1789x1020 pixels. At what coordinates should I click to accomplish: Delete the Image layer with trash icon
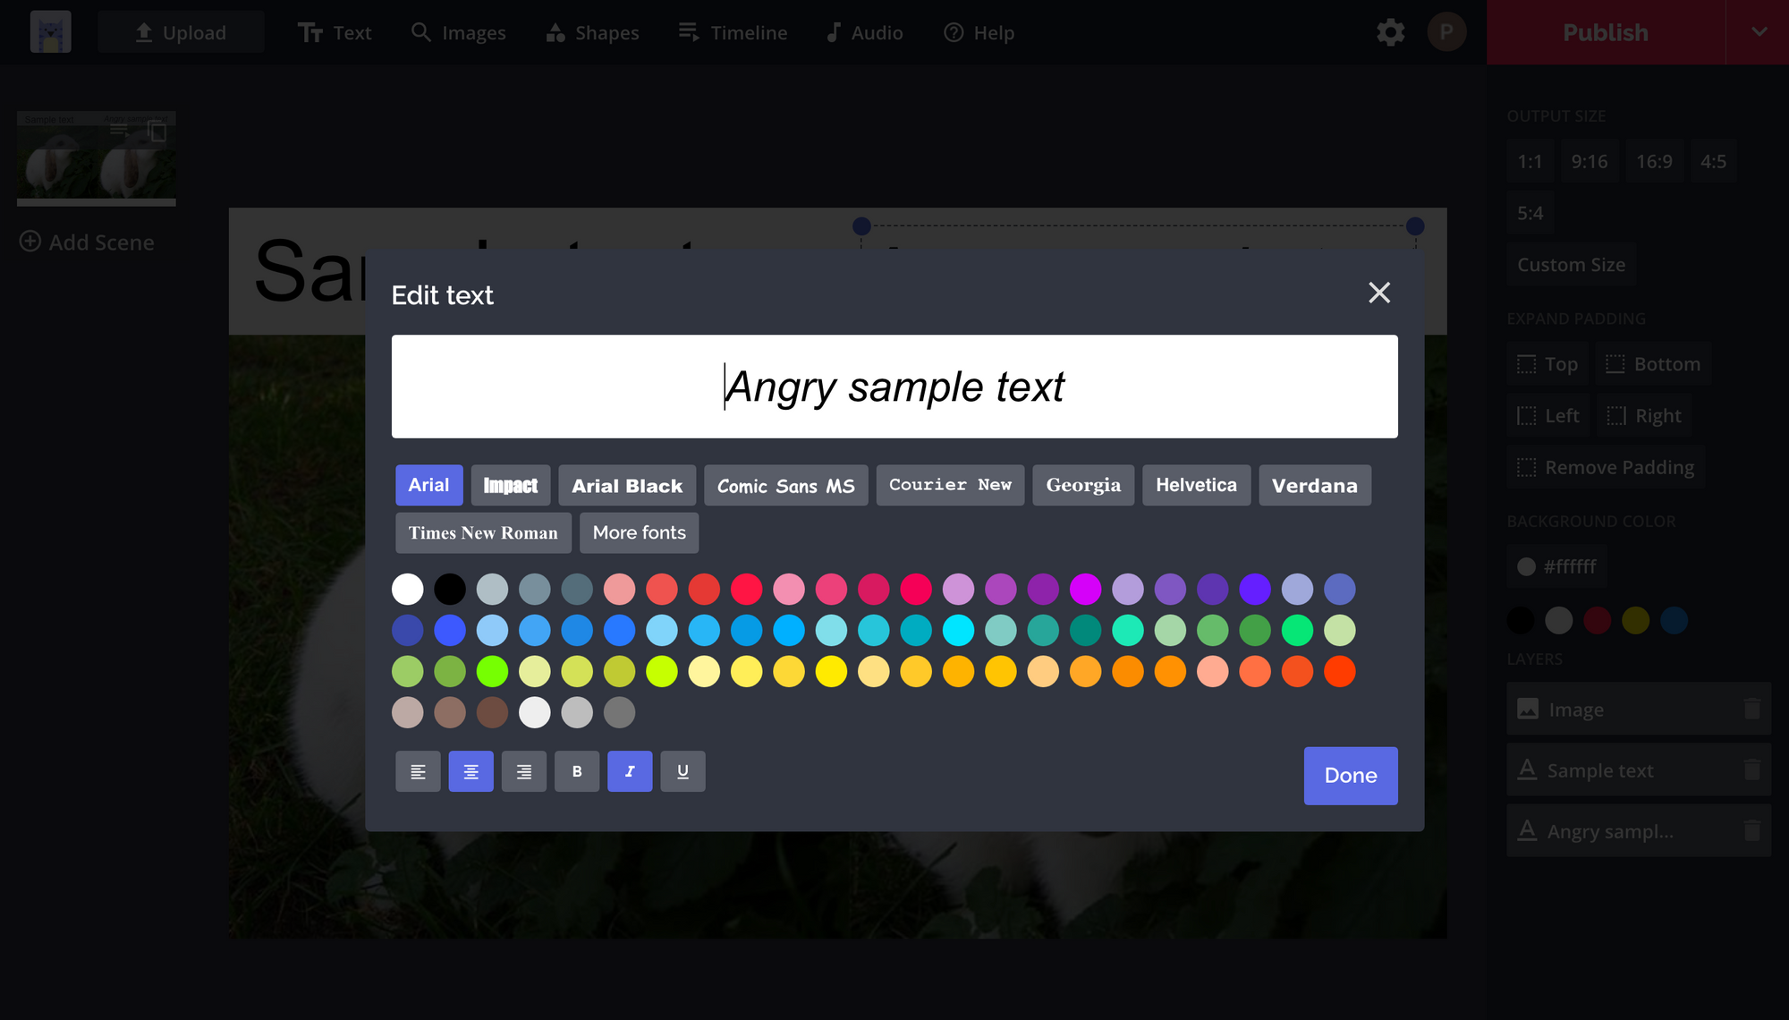(1751, 710)
